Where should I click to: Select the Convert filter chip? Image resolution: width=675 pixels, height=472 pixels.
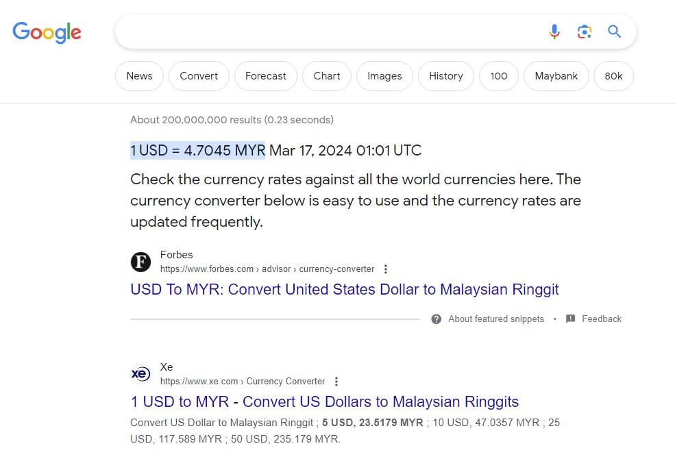coord(199,76)
